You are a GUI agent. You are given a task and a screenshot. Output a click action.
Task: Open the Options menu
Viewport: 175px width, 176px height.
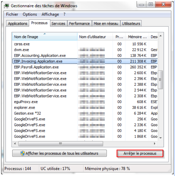(x=30, y=14)
